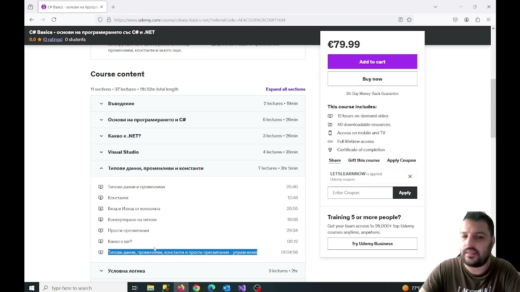Expand all course sections
The image size is (520, 292).
(x=286, y=89)
